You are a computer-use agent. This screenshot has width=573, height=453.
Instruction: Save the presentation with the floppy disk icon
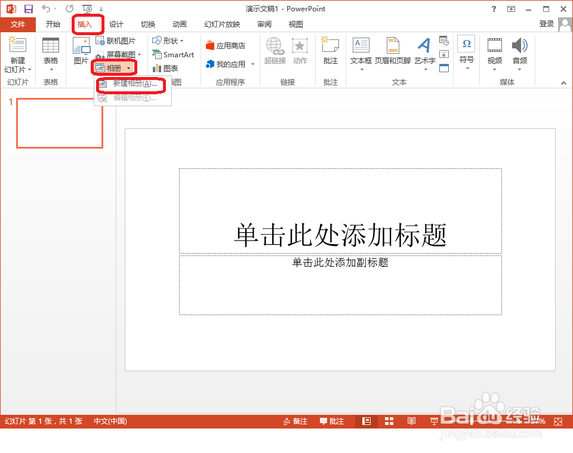(x=28, y=9)
